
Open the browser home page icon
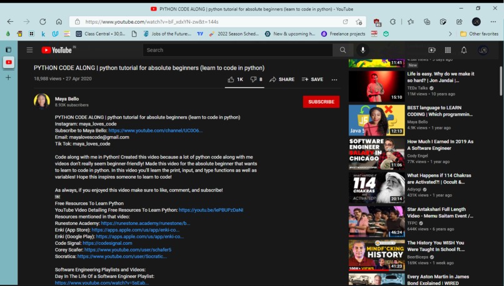[x=59, y=22]
